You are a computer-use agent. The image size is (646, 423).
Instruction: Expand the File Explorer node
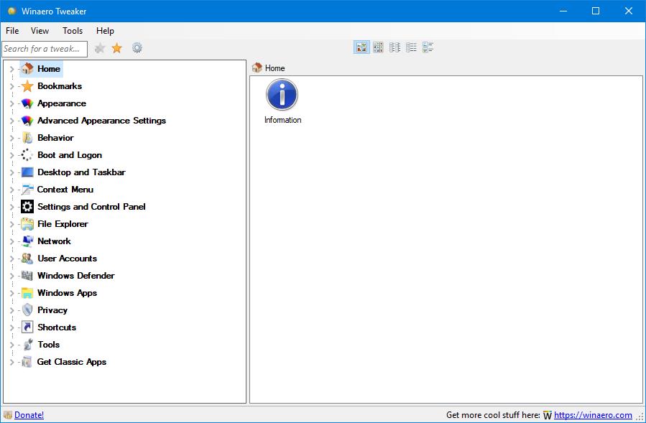12,225
